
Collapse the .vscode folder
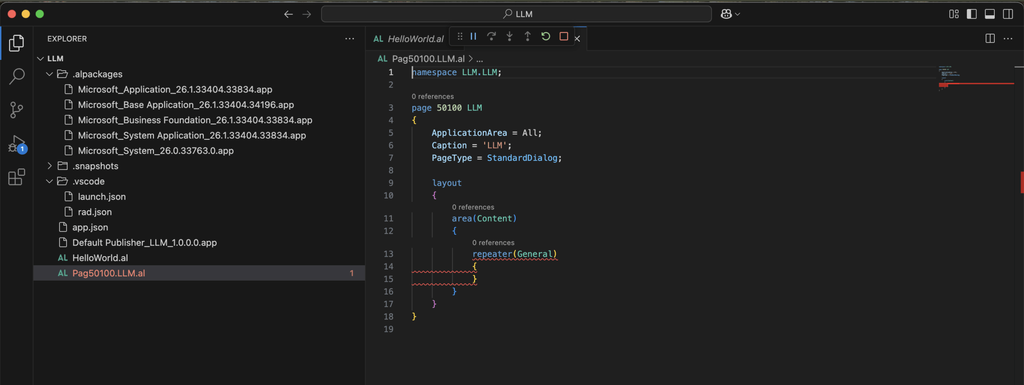pos(49,181)
